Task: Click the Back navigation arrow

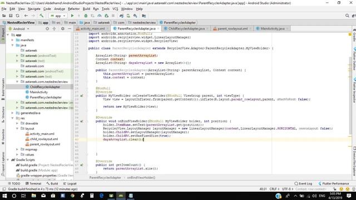Action: [x=26, y=16]
